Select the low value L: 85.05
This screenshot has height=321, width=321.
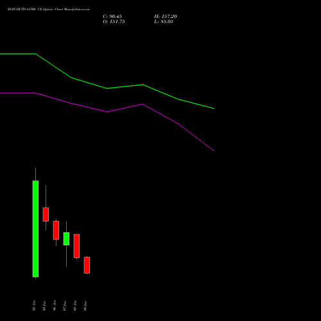pyautogui.click(x=164, y=22)
